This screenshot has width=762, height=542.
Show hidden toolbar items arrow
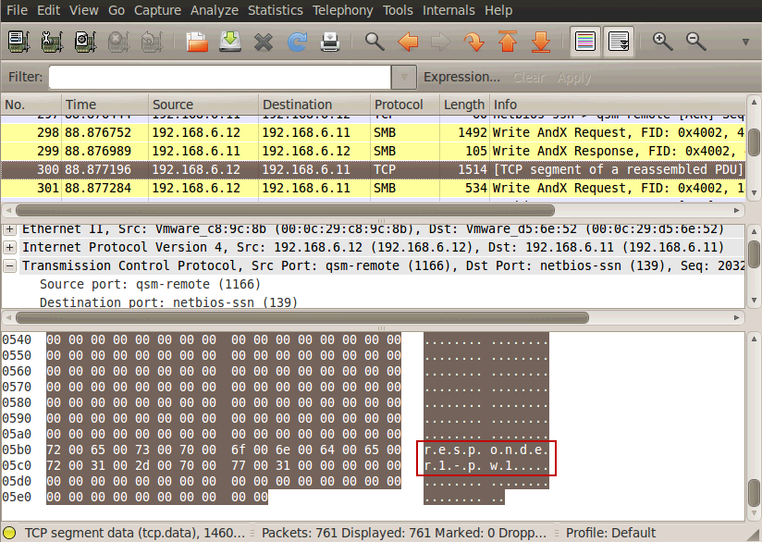click(x=745, y=43)
